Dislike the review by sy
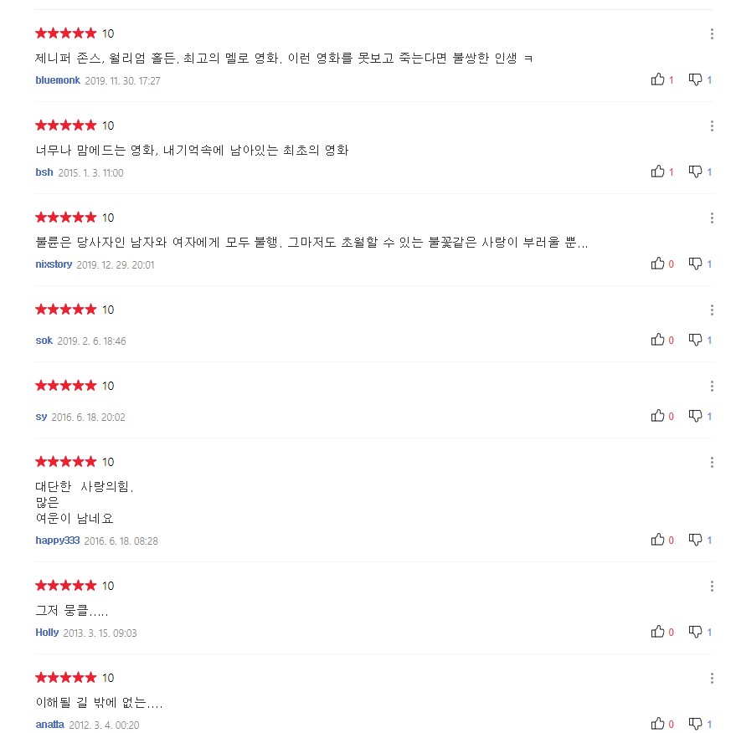The width and height of the screenshot is (736, 733). click(x=695, y=416)
